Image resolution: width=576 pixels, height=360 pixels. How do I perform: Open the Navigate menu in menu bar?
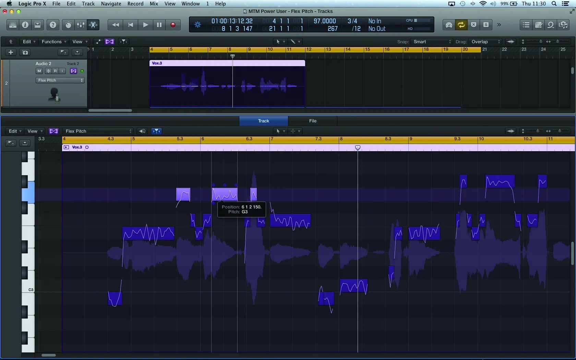[111, 4]
